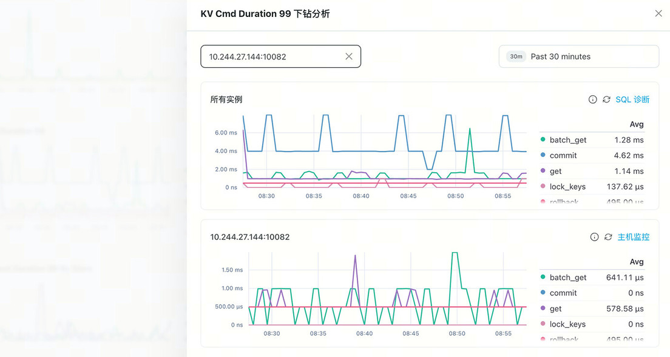Refresh the 10.244.27.144:10082 chart
This screenshot has width=670, height=357.
[608, 237]
